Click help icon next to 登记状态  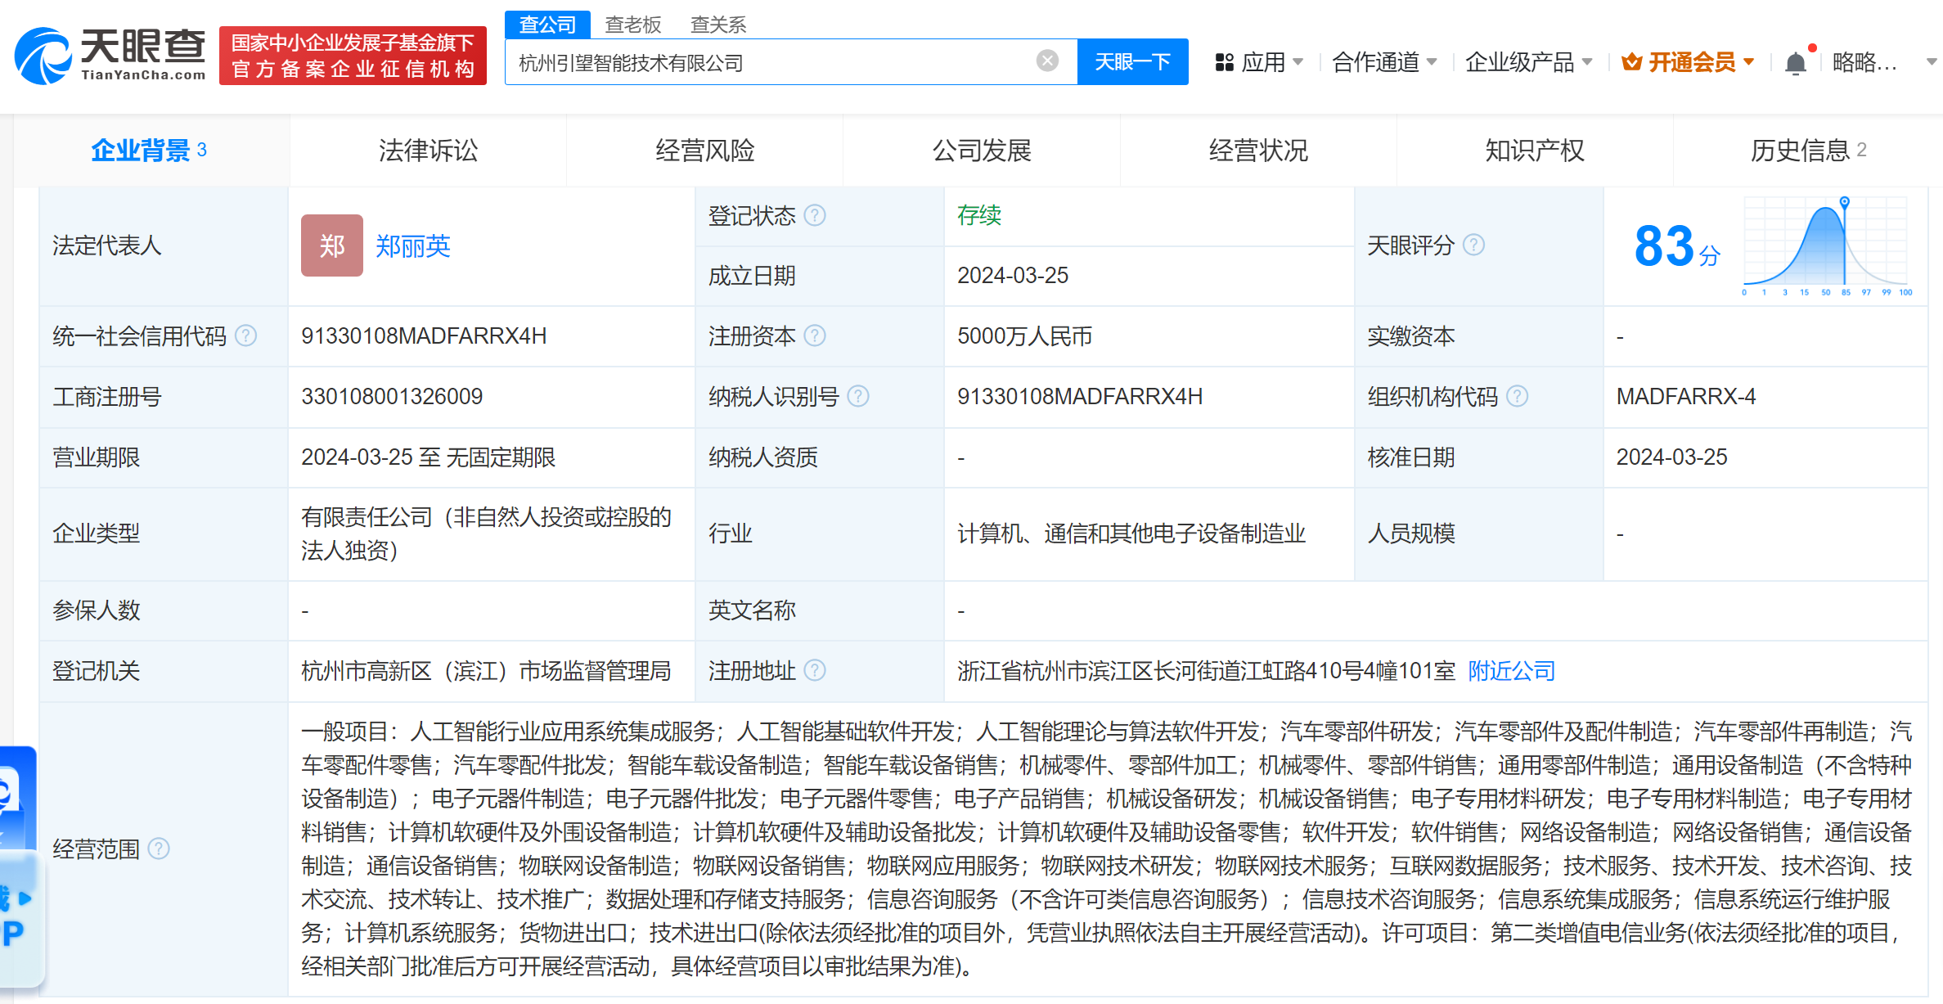click(815, 215)
